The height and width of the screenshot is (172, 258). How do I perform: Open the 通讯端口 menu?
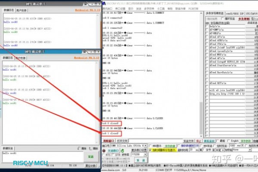click(107, 9)
